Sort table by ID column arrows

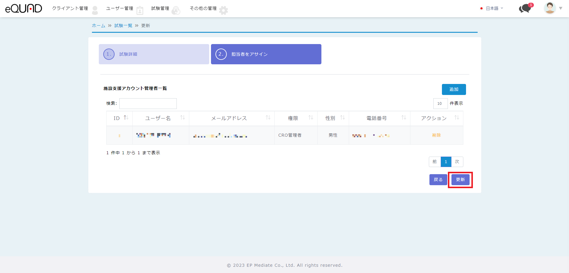pos(126,118)
